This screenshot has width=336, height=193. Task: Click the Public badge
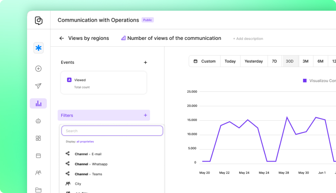[x=148, y=20]
